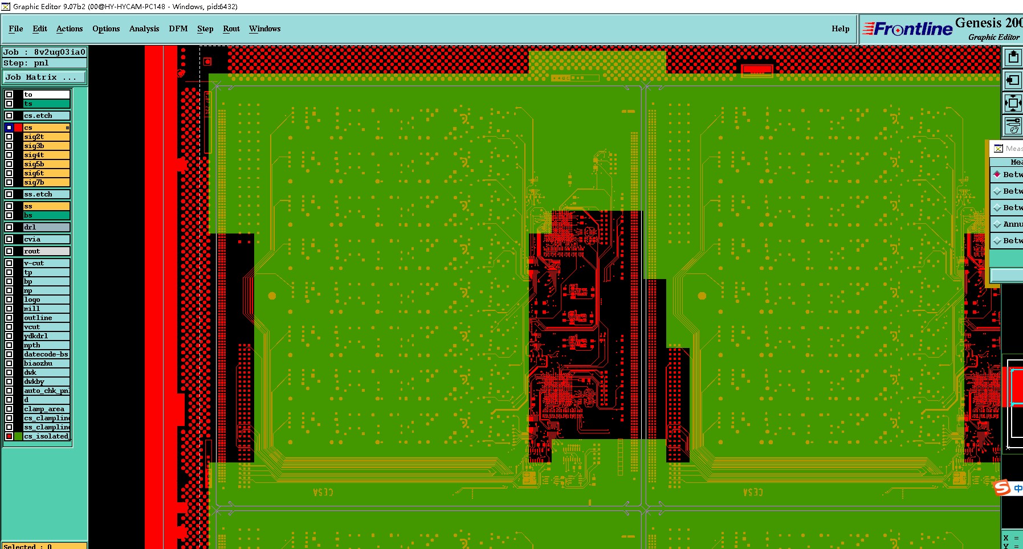Image resolution: width=1023 pixels, height=549 pixels.
Task: Click the Graphic Editor window title icon
Action: tap(6, 6)
